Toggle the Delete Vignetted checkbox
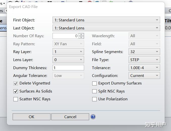 point(16,83)
